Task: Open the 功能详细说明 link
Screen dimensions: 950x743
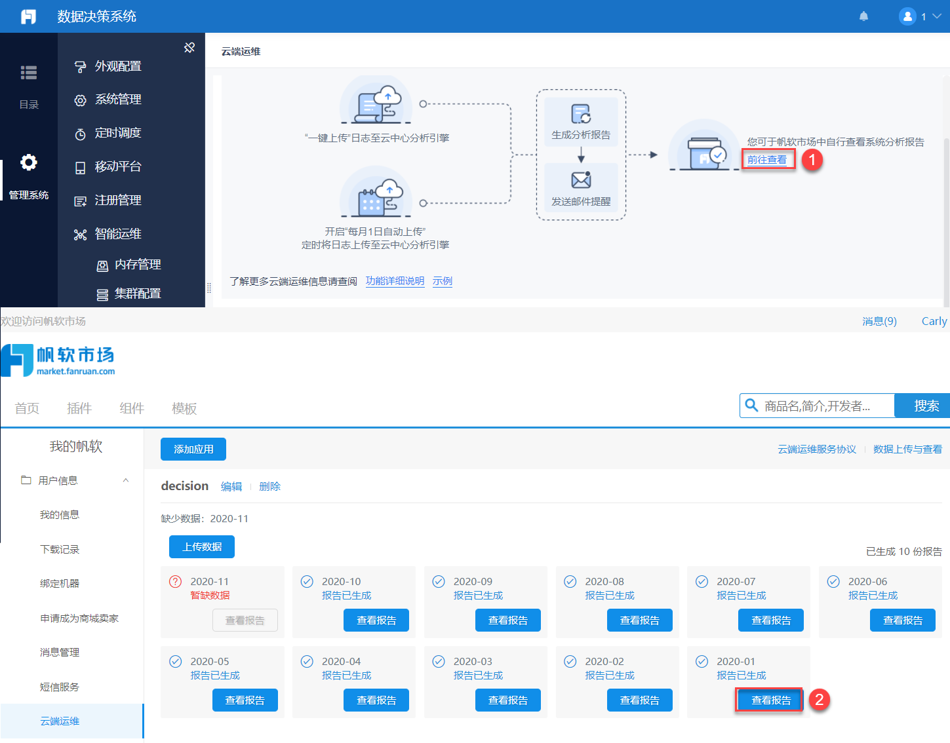Action: click(395, 281)
